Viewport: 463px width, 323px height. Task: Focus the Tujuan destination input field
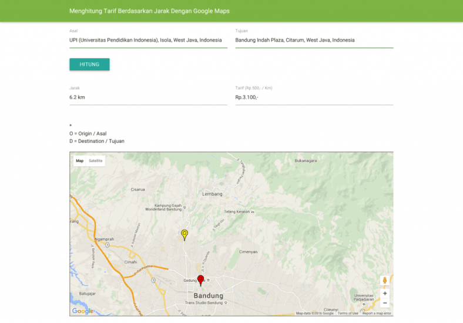[x=314, y=40]
